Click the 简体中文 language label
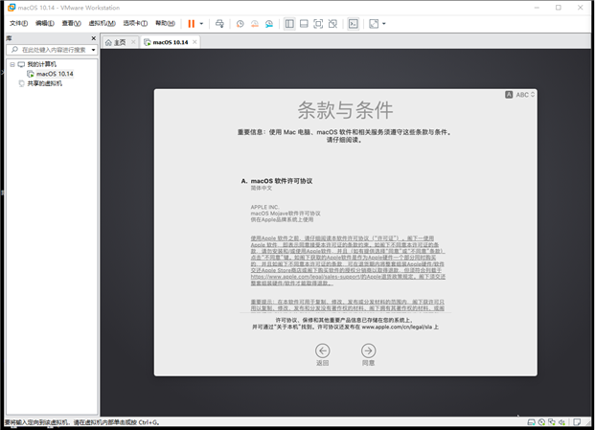This screenshot has width=595, height=430. pyautogui.click(x=261, y=188)
